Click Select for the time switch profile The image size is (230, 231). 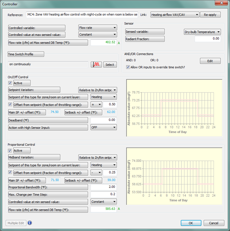pyautogui.click(x=110, y=64)
